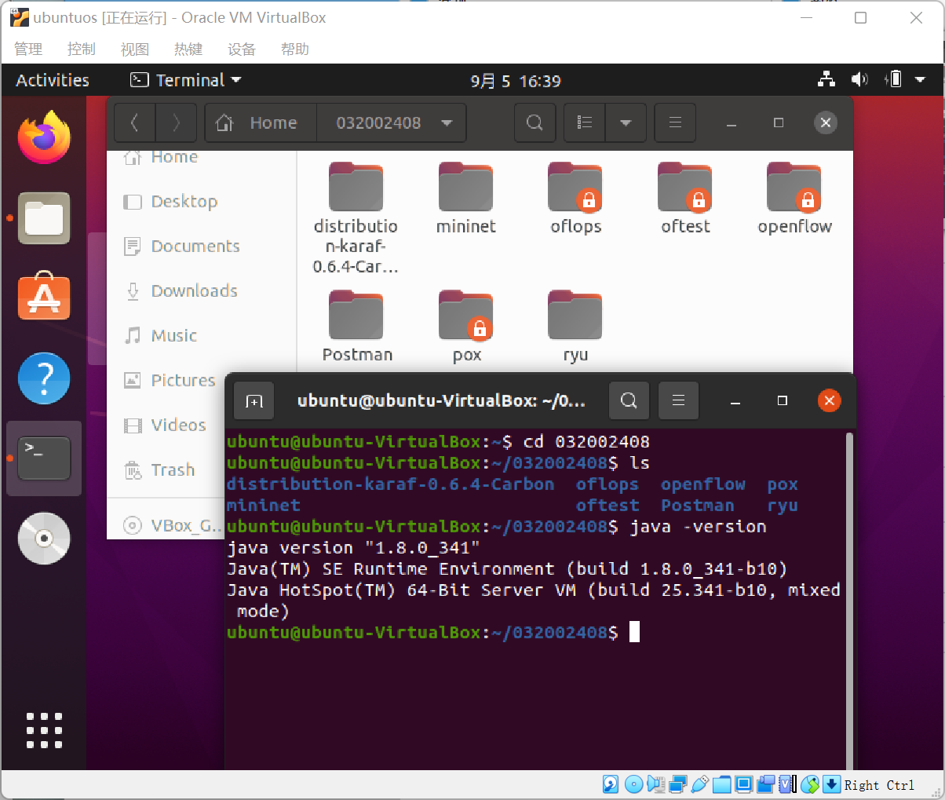
Task: Click search icon in Files window
Action: pos(535,122)
